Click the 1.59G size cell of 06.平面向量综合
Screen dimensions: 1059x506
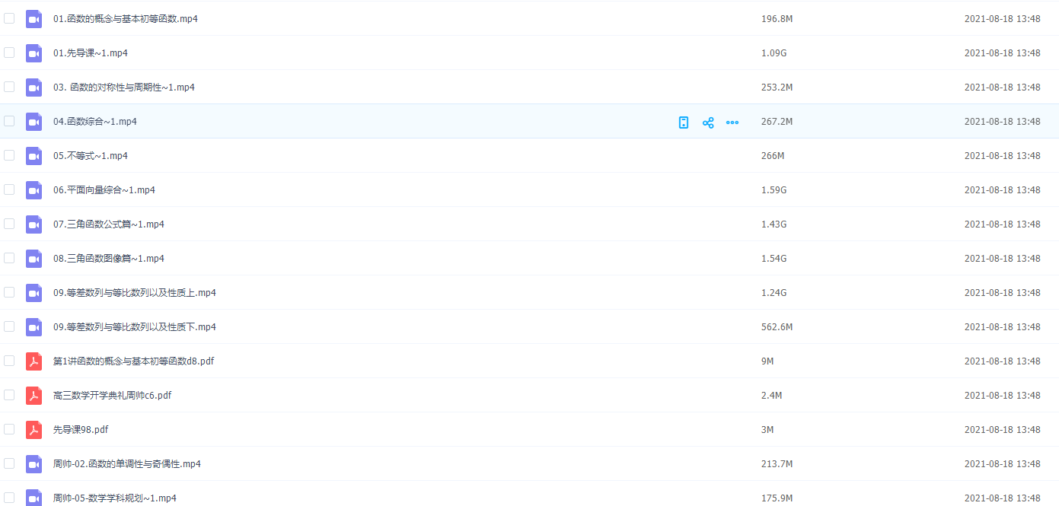coord(774,190)
